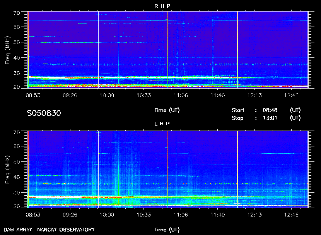Select 20 frequency tick on RHP plot

17,87
